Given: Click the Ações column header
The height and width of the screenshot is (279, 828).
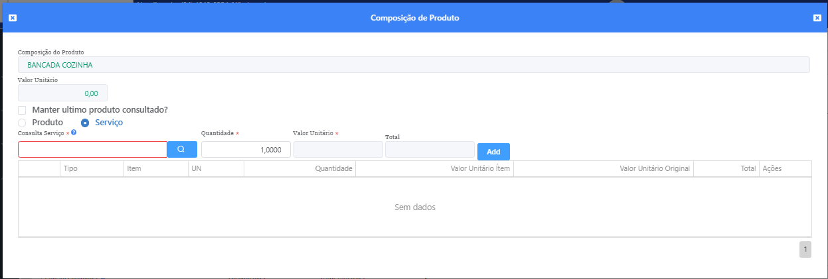Looking at the screenshot, I should click(x=772, y=169).
